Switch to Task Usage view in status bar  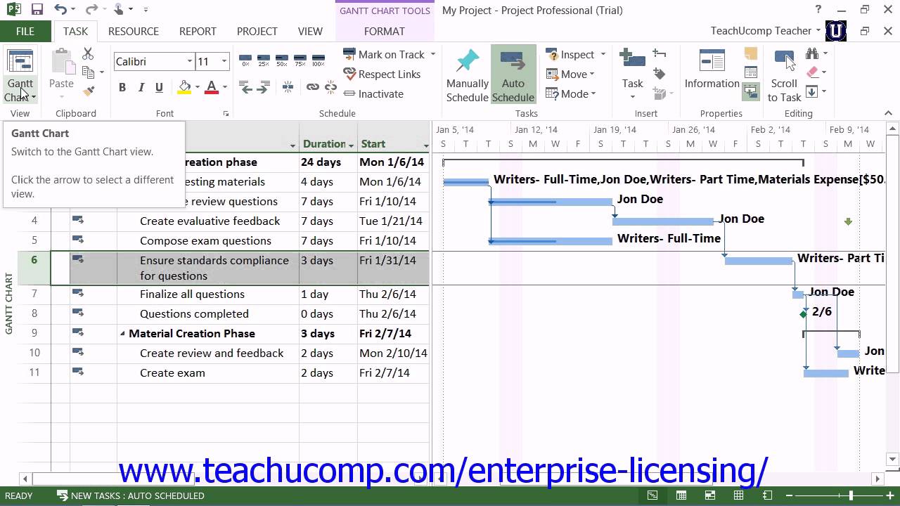(x=681, y=495)
